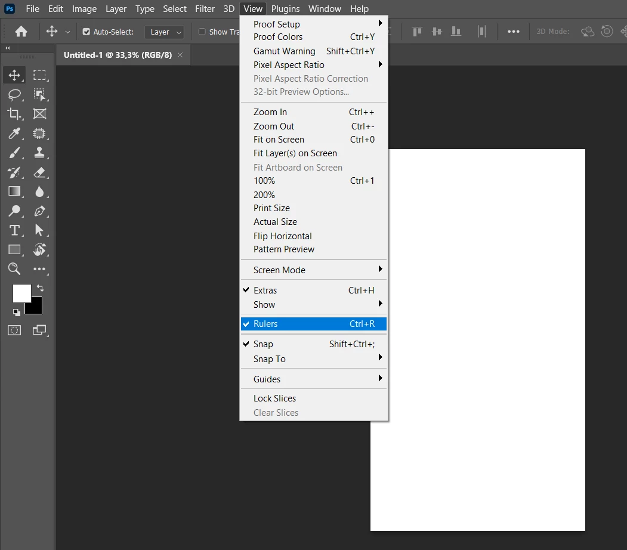Select the Frame tool

coord(39,114)
